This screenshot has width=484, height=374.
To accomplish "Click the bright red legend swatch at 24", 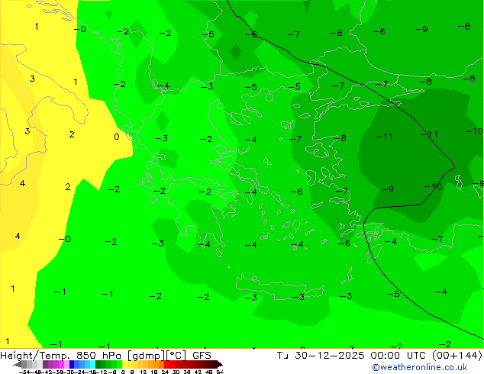I will (x=167, y=364).
